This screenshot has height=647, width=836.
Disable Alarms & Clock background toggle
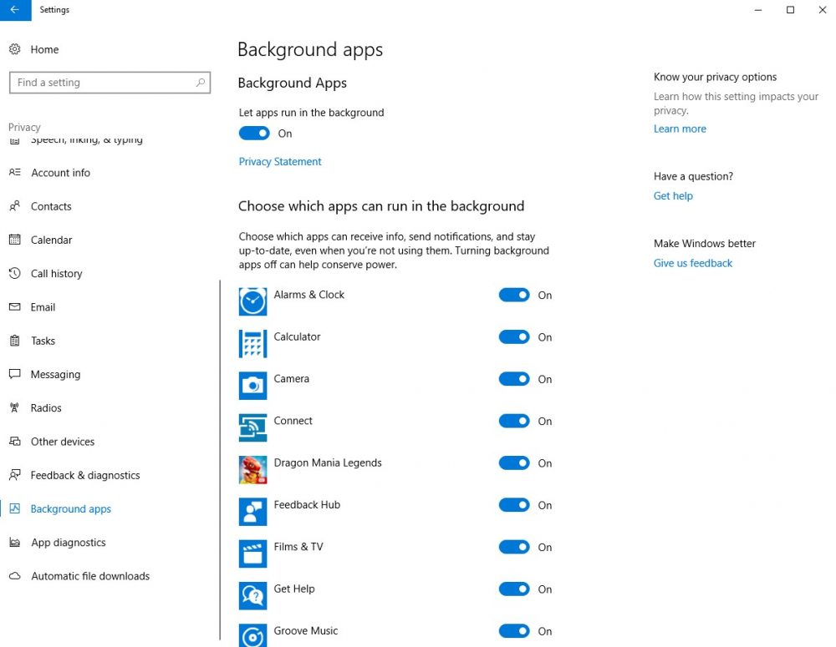(514, 295)
